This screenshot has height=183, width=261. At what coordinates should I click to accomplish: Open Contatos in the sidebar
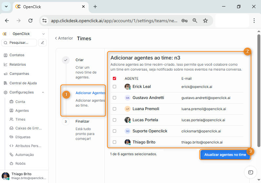[17, 55]
